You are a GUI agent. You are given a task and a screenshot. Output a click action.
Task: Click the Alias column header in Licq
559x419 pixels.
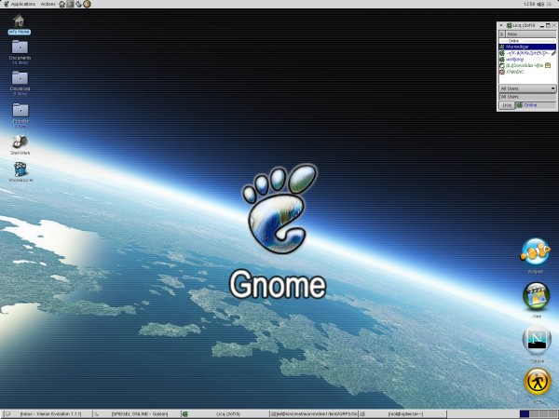click(530, 34)
